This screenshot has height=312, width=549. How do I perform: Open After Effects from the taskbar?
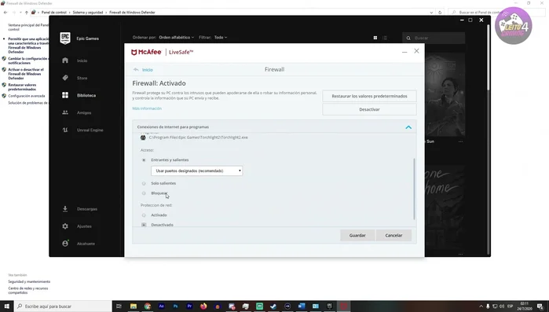tap(162, 306)
